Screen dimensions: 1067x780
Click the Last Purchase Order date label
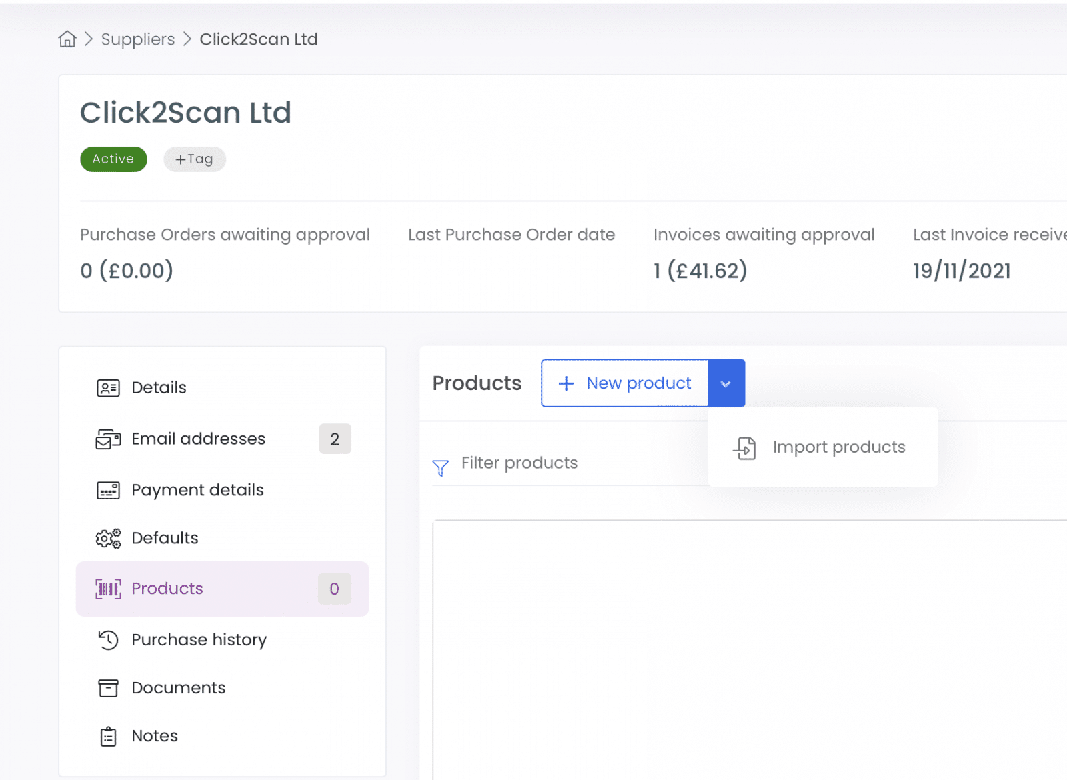511,235
